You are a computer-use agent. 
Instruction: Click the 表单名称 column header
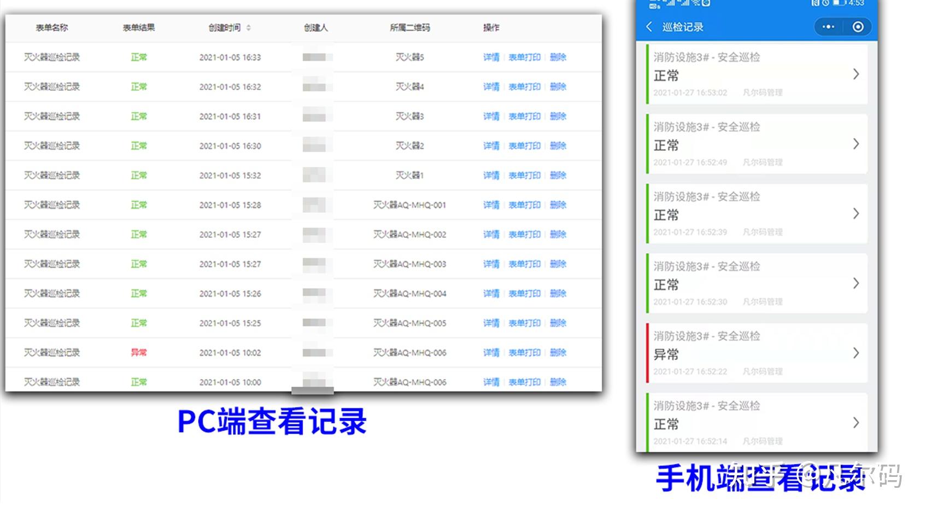52,28
